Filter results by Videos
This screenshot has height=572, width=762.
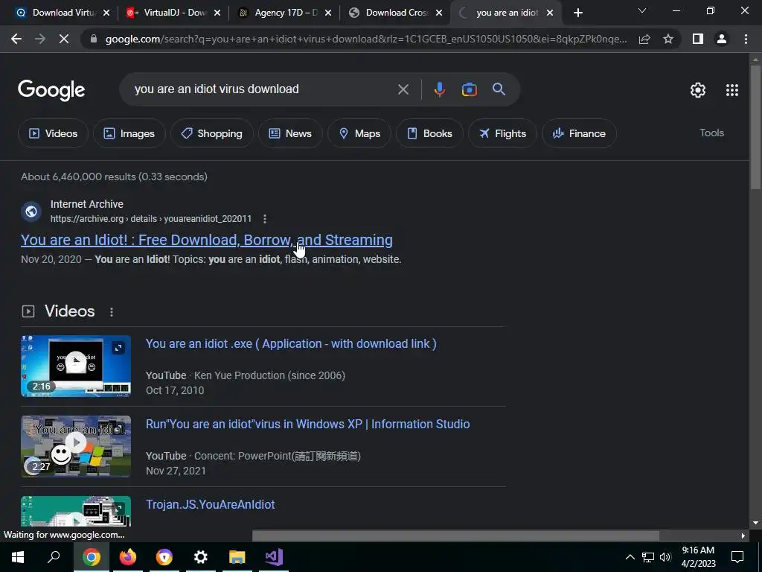tap(53, 134)
